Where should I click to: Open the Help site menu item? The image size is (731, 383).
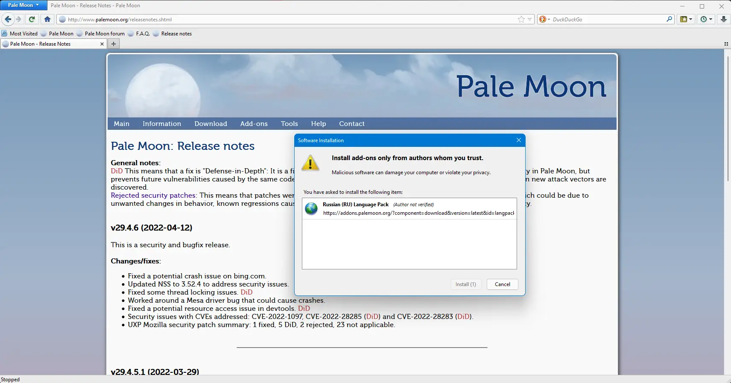pyautogui.click(x=319, y=124)
